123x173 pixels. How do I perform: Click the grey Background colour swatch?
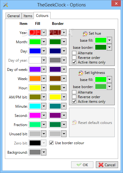click(35, 152)
